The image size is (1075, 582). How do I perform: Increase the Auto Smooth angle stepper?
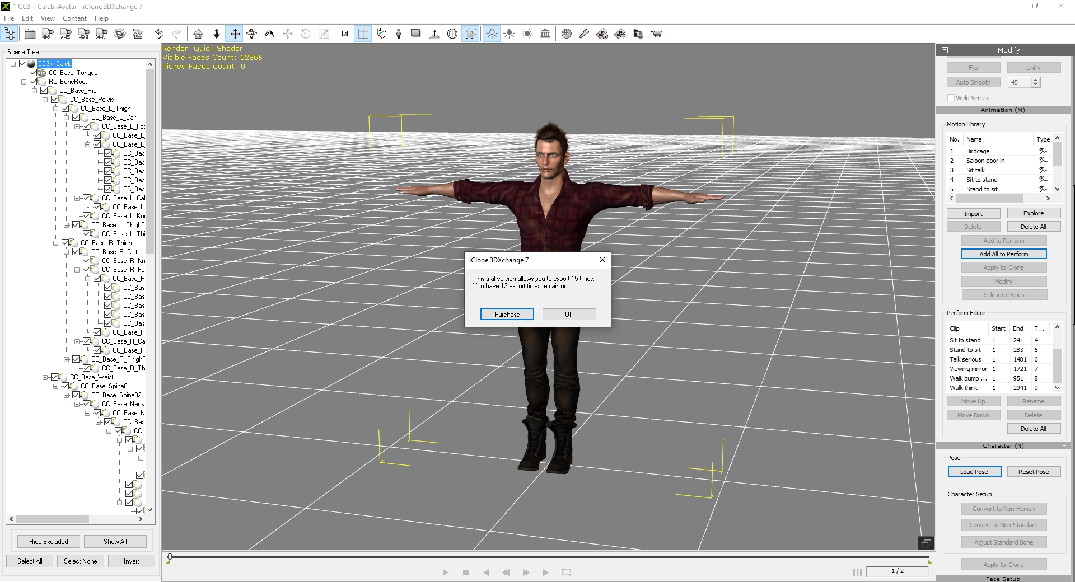coord(1036,80)
